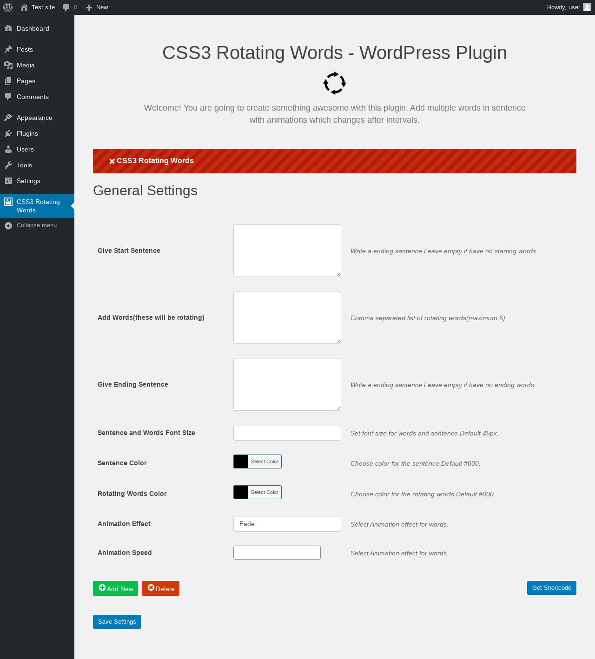Viewport: 595px width, 659px height.
Task: Click the Tools wrench icon
Action: 8,165
